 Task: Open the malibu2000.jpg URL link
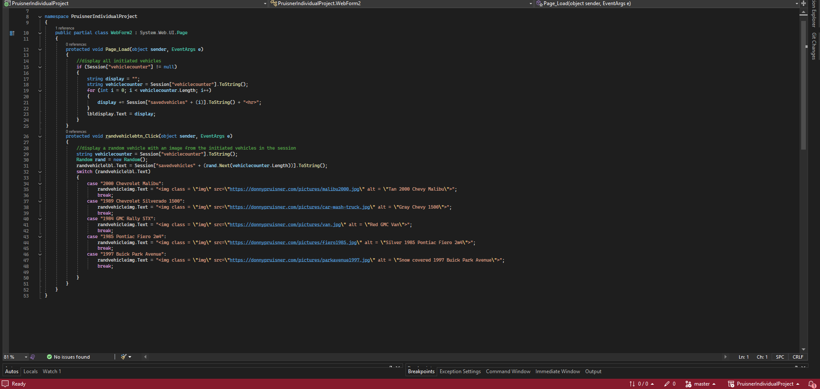click(295, 189)
